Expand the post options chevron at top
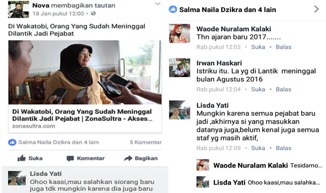 [x=158, y=4]
